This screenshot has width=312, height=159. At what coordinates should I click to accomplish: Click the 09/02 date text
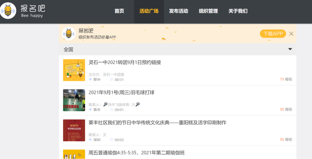(119, 140)
